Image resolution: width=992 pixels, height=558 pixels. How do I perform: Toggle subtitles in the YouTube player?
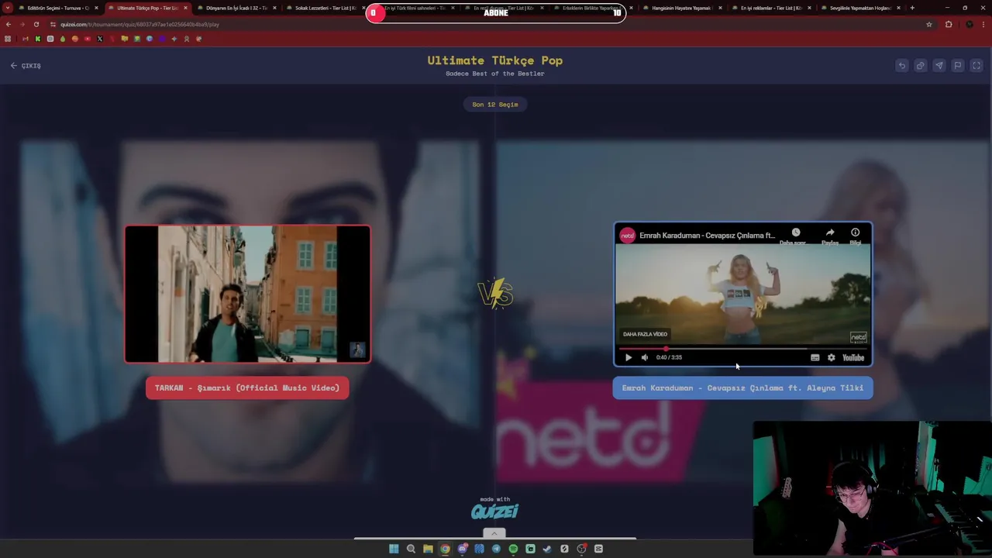pyautogui.click(x=815, y=357)
